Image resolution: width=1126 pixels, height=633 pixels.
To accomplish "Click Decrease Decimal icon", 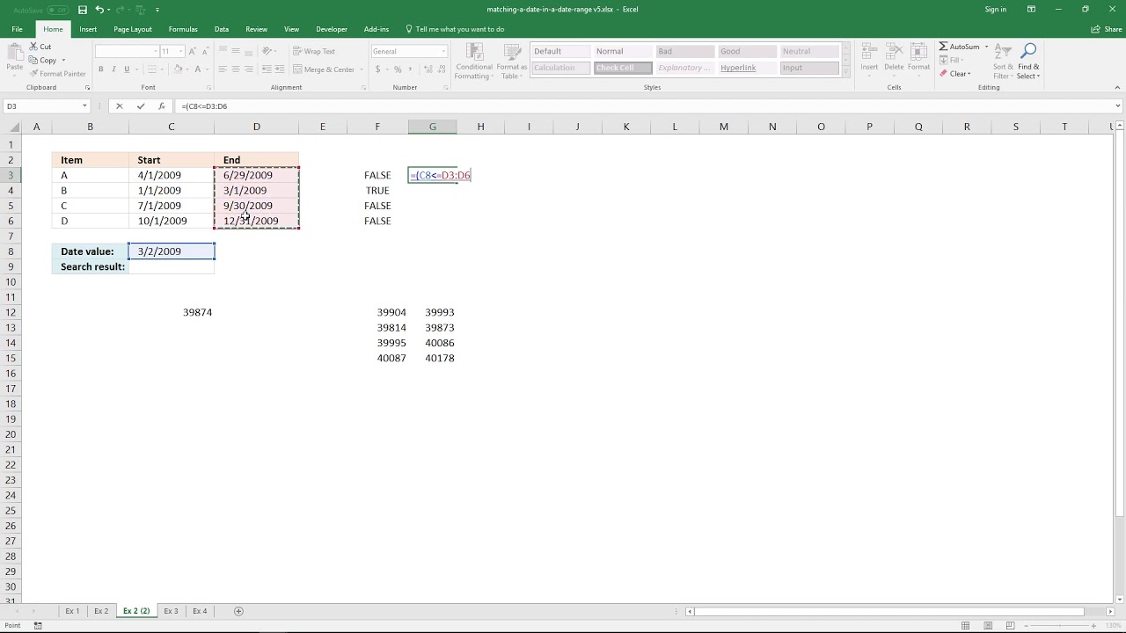I will 441,69.
